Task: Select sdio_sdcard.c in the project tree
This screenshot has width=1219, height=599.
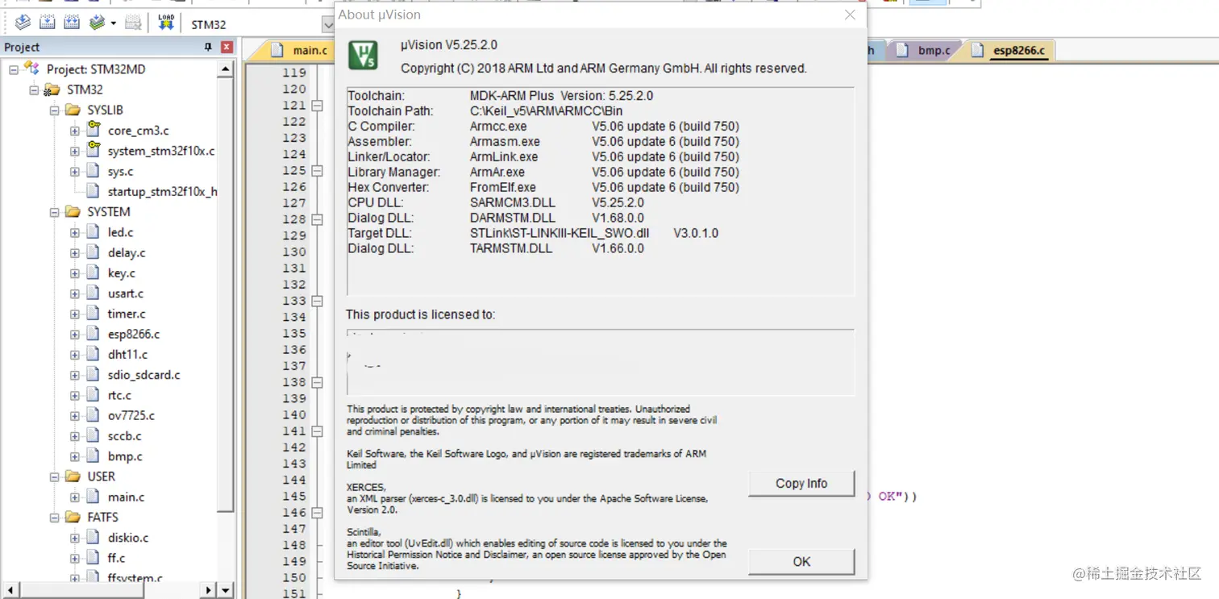Action: click(x=144, y=375)
